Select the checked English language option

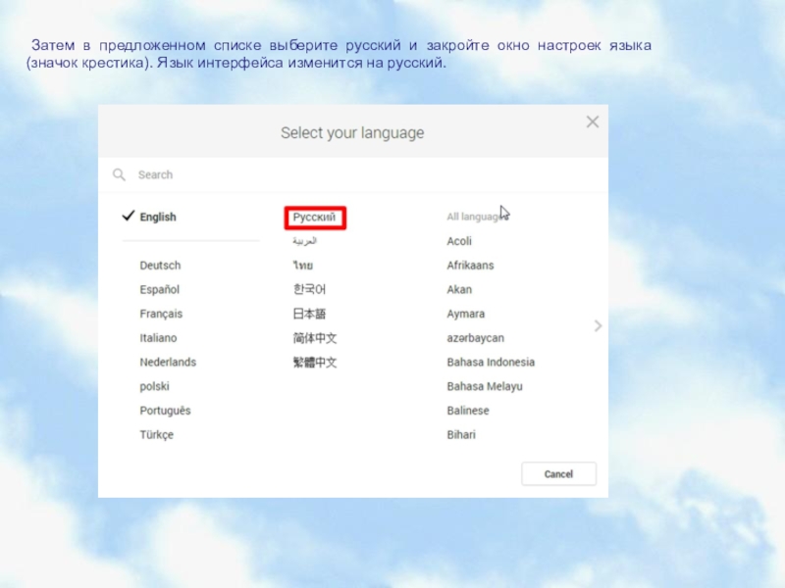tap(157, 217)
